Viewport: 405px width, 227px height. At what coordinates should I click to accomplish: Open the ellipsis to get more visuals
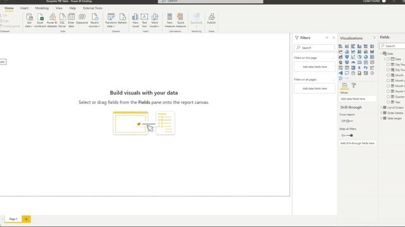tap(347, 78)
